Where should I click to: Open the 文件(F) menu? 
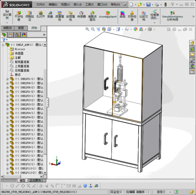click(40, 5)
